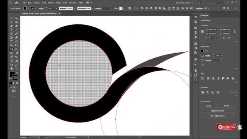Open the Object menu
247x139 pixels.
pyautogui.click(x=37, y=3)
